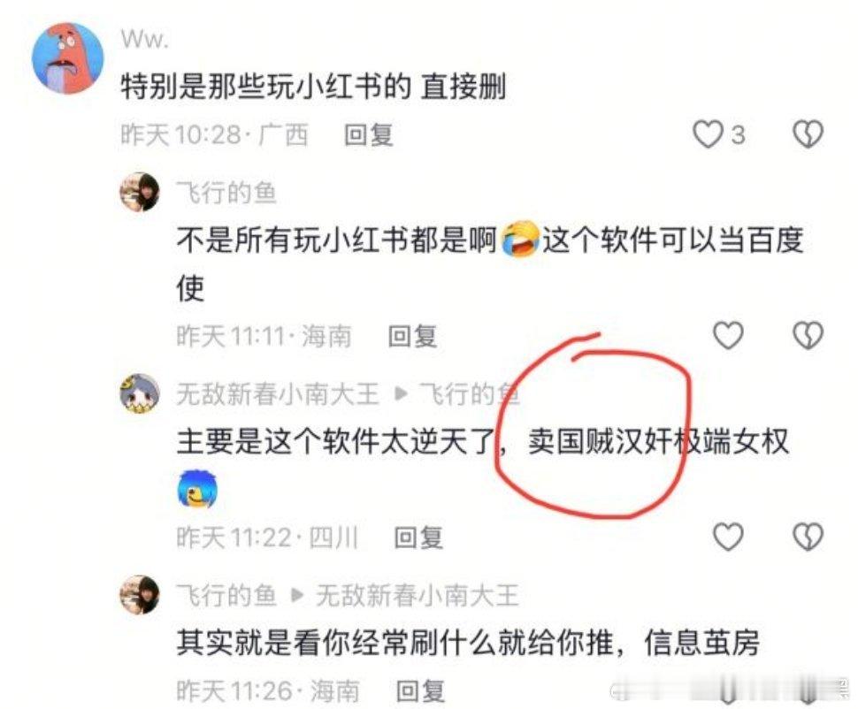The width and height of the screenshot is (858, 709).
Task: Dislike 飞行的鱼's comment posted at 11:11
Action: (x=808, y=335)
